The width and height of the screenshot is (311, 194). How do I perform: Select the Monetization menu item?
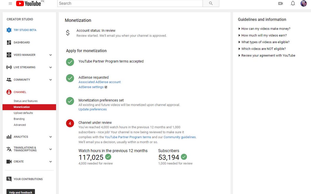tap(29, 107)
